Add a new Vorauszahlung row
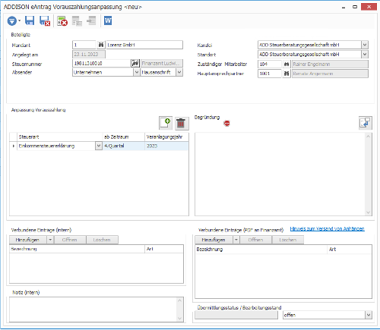This screenshot has width=380, height=330. 166,123
